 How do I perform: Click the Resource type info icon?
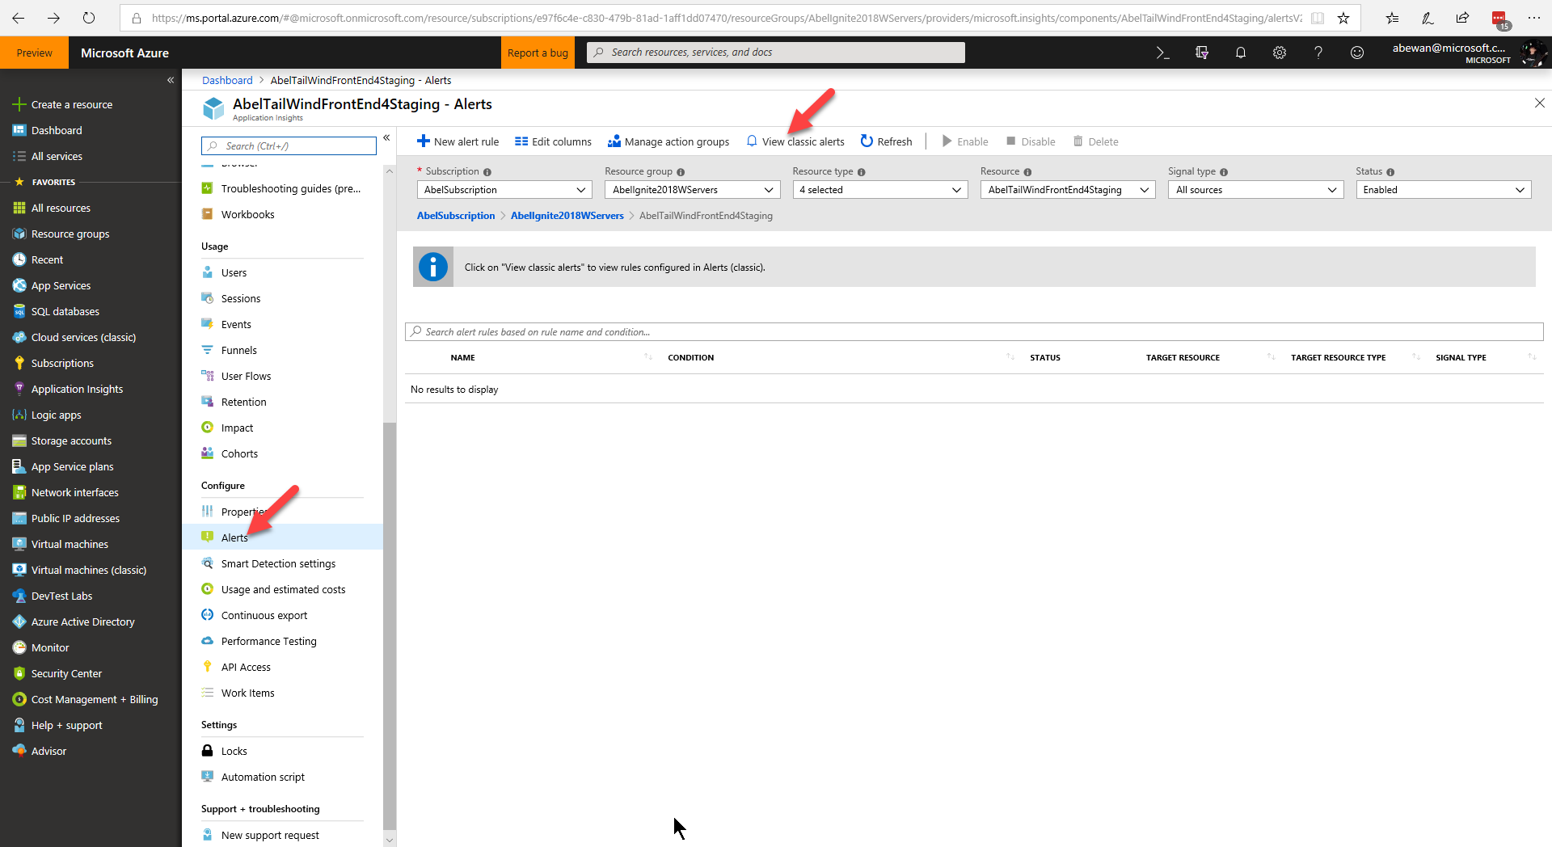pyautogui.click(x=862, y=172)
